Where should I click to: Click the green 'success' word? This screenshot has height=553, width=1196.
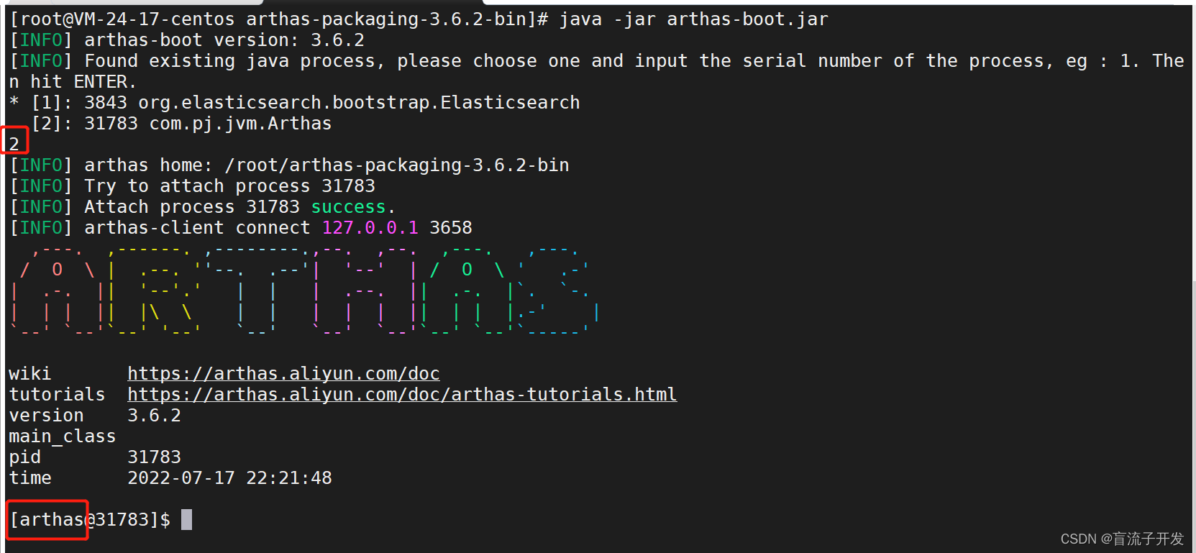click(348, 207)
